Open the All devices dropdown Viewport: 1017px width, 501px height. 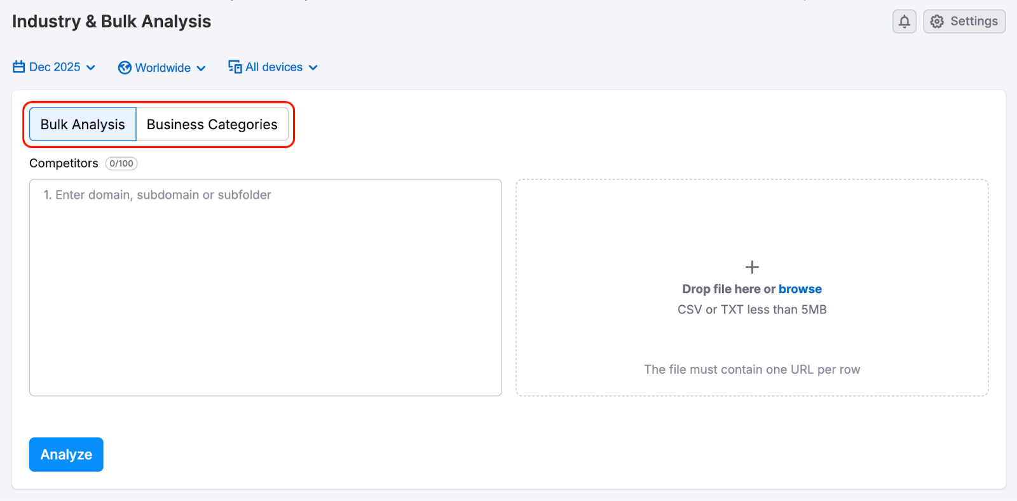(x=273, y=67)
